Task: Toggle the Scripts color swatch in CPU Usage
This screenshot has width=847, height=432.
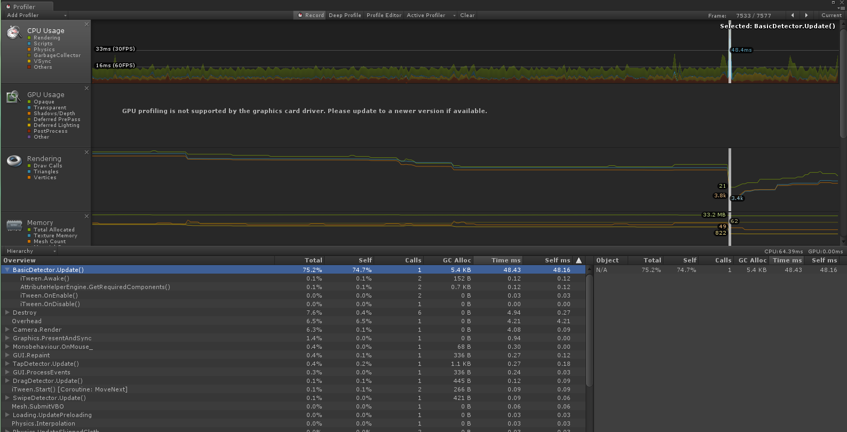Action: (29, 44)
